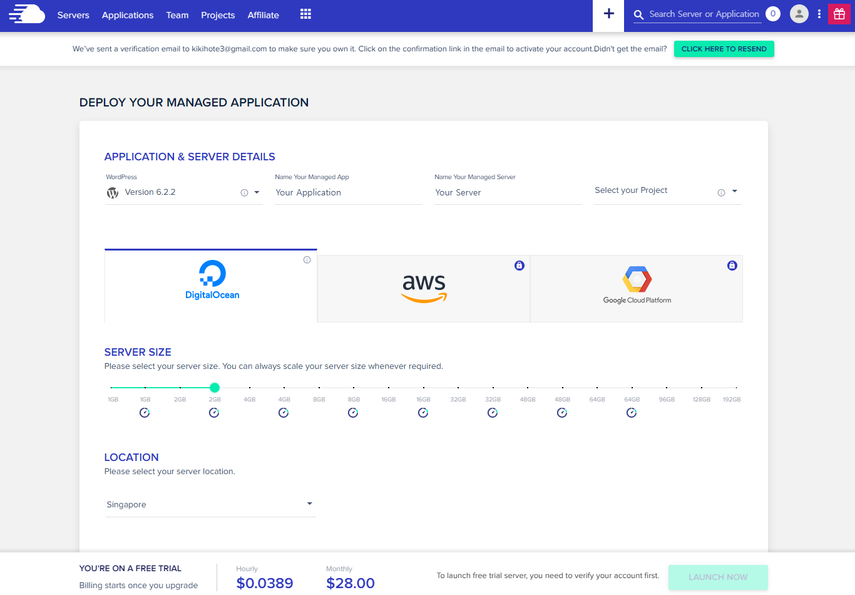The width and height of the screenshot is (855, 595).
Task: Set server size to the 192GB tick
Action: coord(736,388)
